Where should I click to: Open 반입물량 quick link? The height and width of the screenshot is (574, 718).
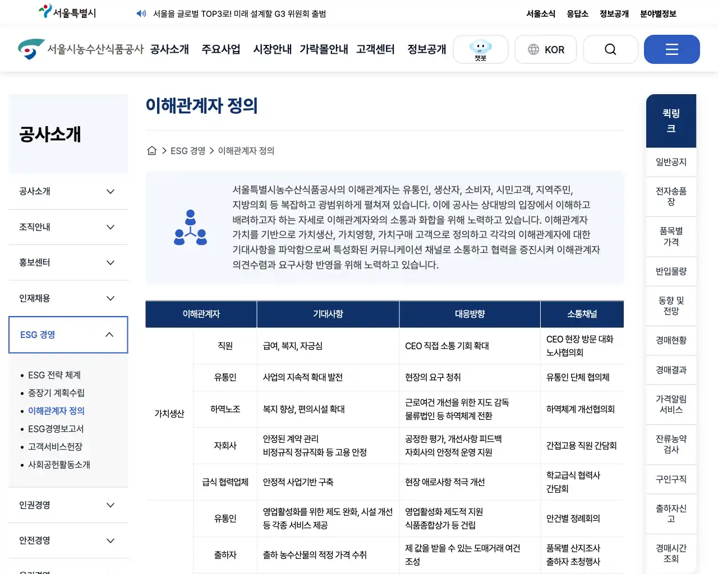point(671,271)
